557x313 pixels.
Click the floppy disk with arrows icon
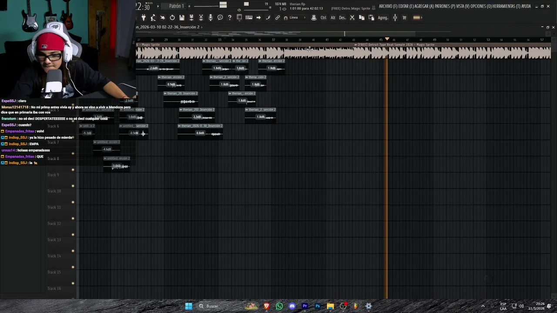point(191,17)
